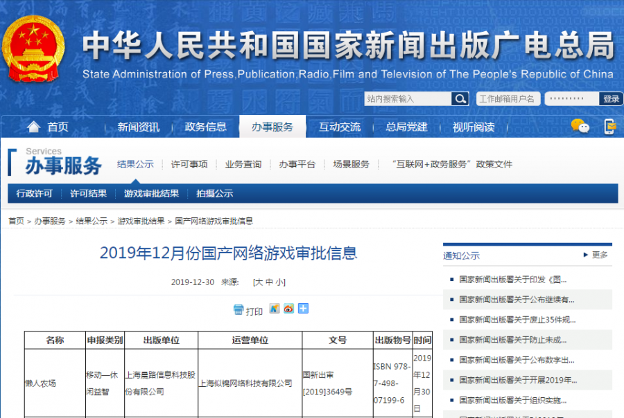
Task: Open the “互联网+政务服务”政策文件 link
Action: click(x=452, y=164)
